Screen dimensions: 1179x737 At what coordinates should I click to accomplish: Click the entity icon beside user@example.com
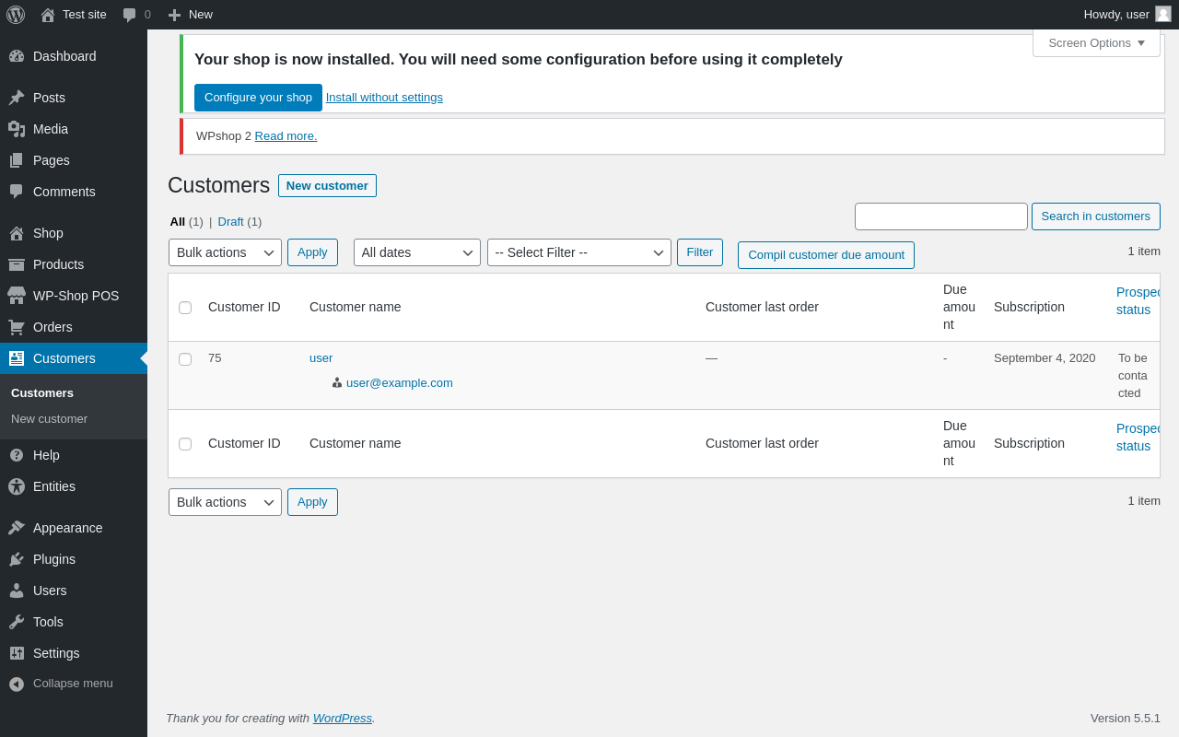click(337, 382)
